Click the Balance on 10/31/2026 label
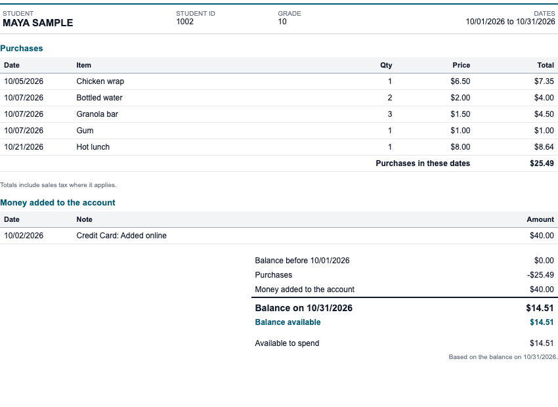This screenshot has height=407, width=558. (303, 308)
